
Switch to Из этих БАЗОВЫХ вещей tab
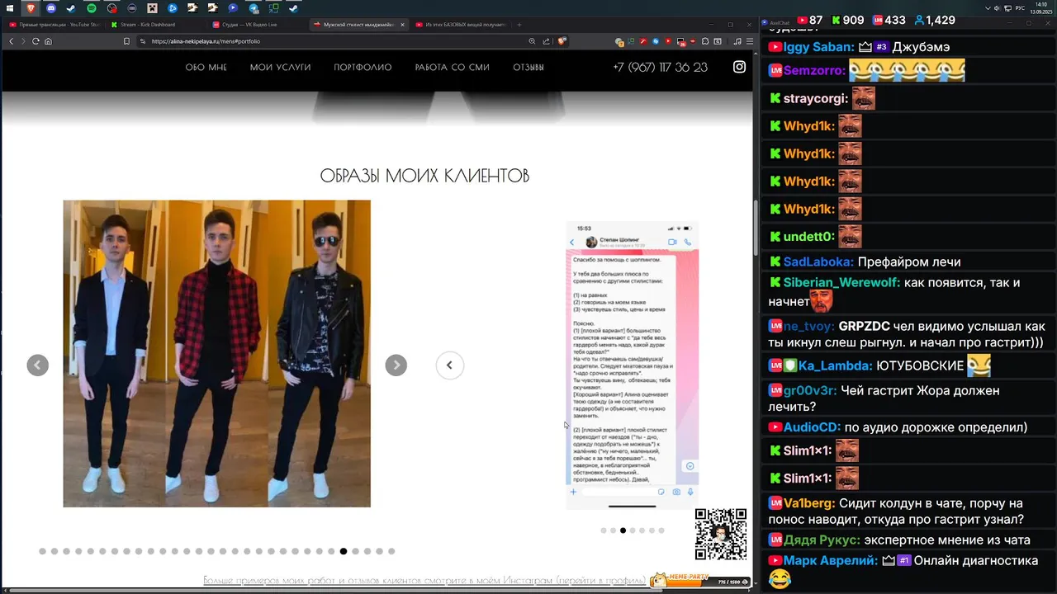click(x=462, y=25)
